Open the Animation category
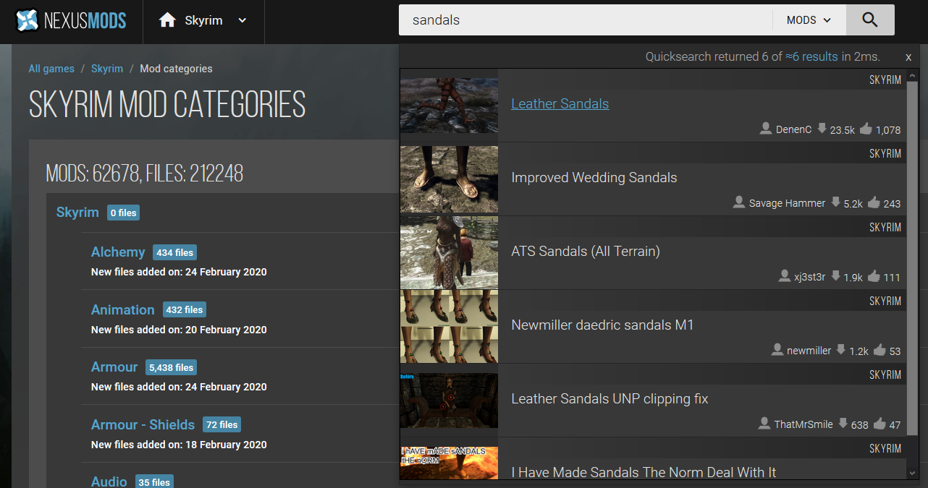 pos(123,309)
